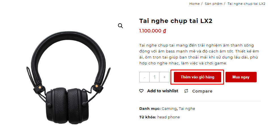Open the Tai nghe category link
268x134 pixels.
point(187,109)
